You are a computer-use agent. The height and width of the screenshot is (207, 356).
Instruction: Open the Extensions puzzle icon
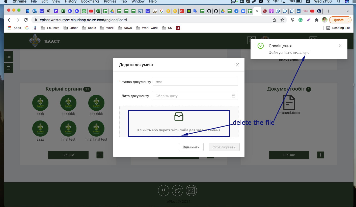[x=317, y=20]
